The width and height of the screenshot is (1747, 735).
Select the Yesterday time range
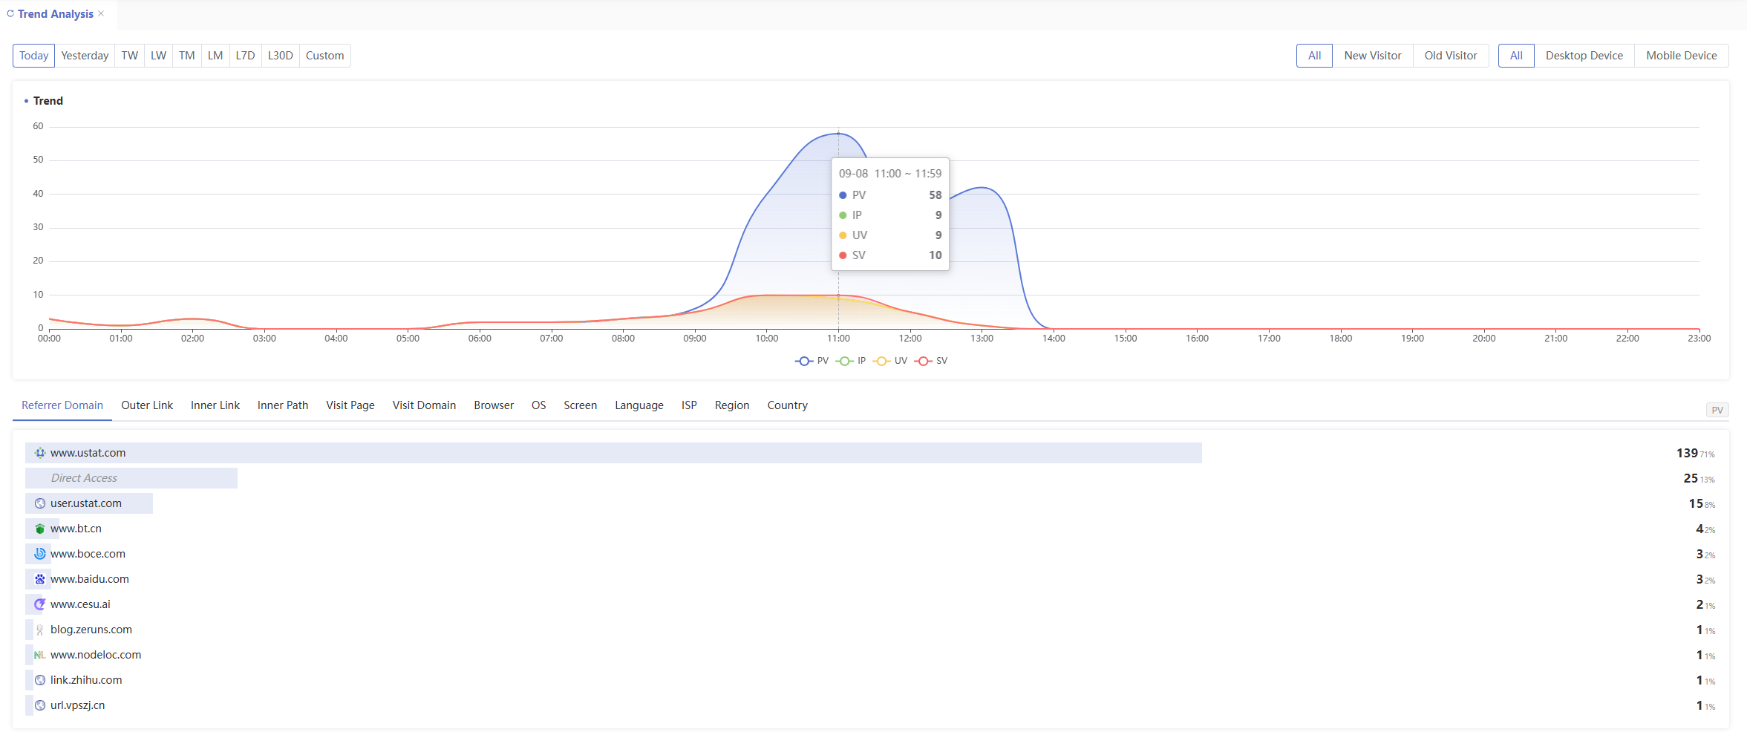[85, 56]
